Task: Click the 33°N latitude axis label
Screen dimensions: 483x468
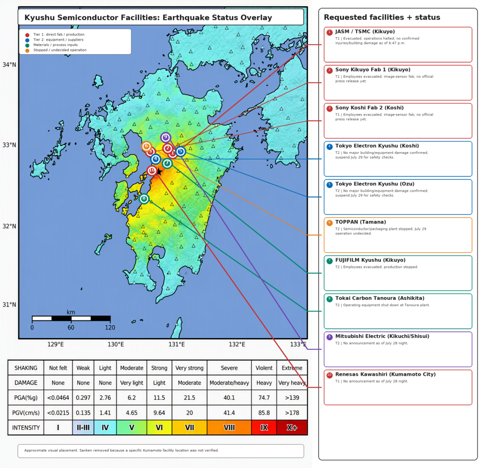Action: click(9, 145)
